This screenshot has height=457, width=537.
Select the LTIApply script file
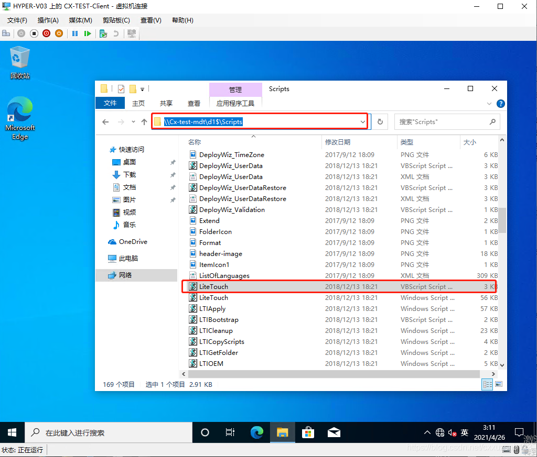tap(342, 309)
